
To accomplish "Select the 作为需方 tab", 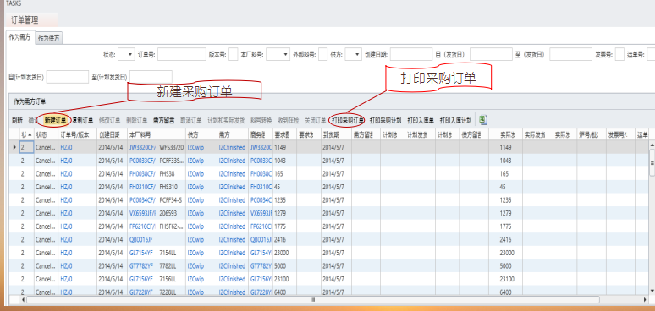I will [x=20, y=37].
